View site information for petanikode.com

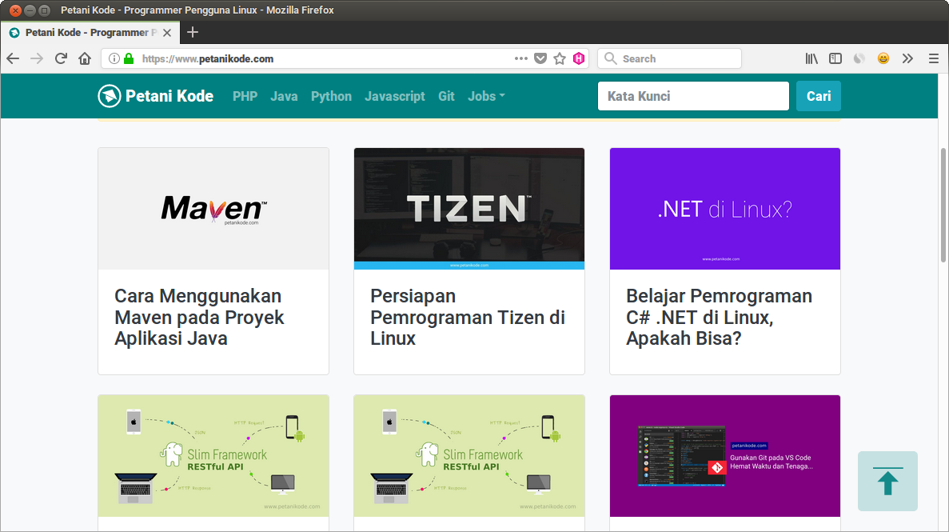114,58
